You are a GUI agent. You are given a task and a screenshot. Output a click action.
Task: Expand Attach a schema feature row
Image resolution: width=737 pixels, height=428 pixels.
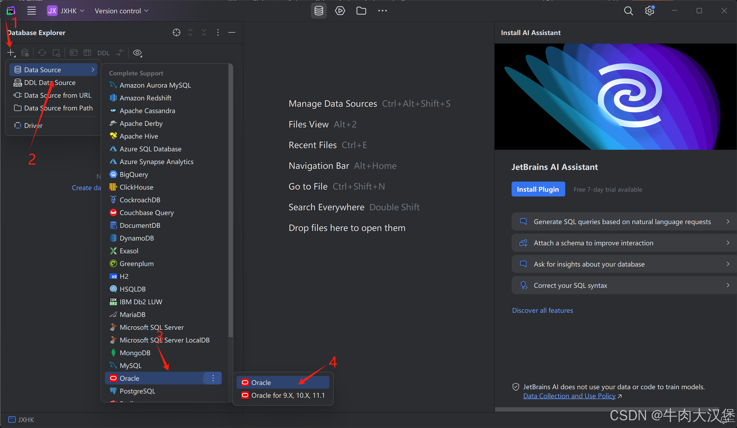[x=624, y=243]
